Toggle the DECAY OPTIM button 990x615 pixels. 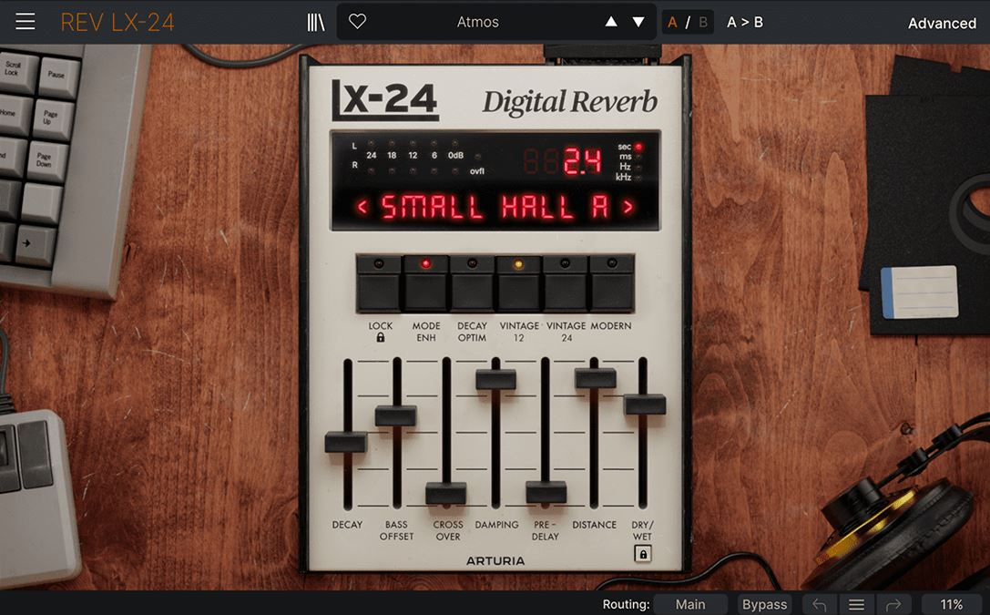click(x=472, y=284)
